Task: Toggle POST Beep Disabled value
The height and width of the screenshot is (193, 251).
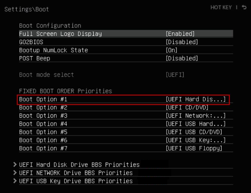Action: point(182,58)
